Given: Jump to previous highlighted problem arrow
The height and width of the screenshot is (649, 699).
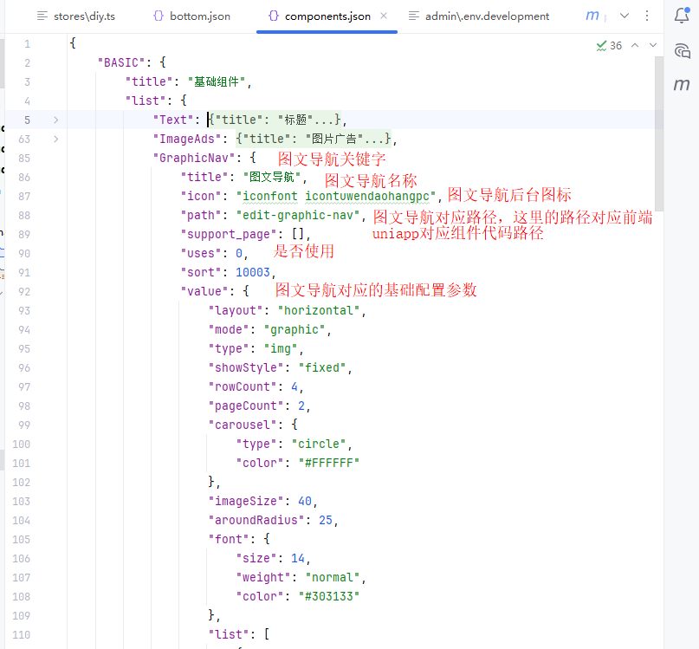Looking at the screenshot, I should tap(635, 45).
